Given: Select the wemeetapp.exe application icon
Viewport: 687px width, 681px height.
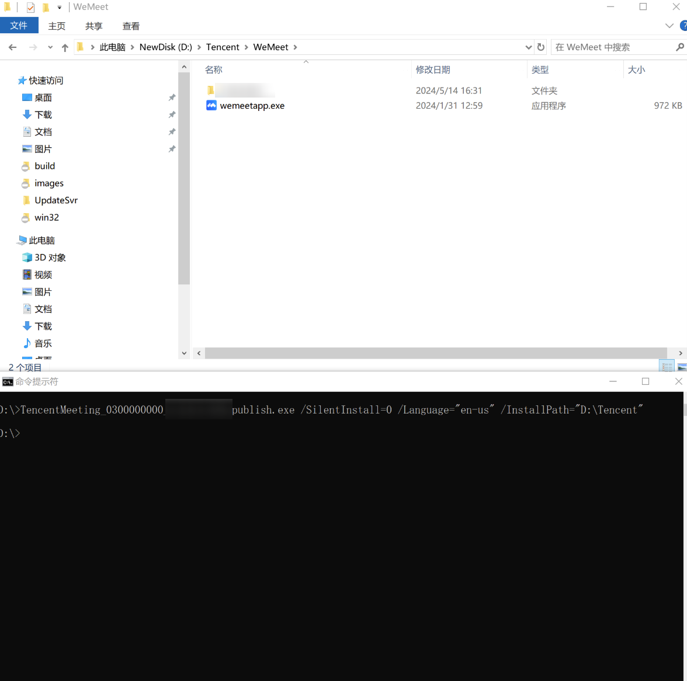Looking at the screenshot, I should 211,106.
